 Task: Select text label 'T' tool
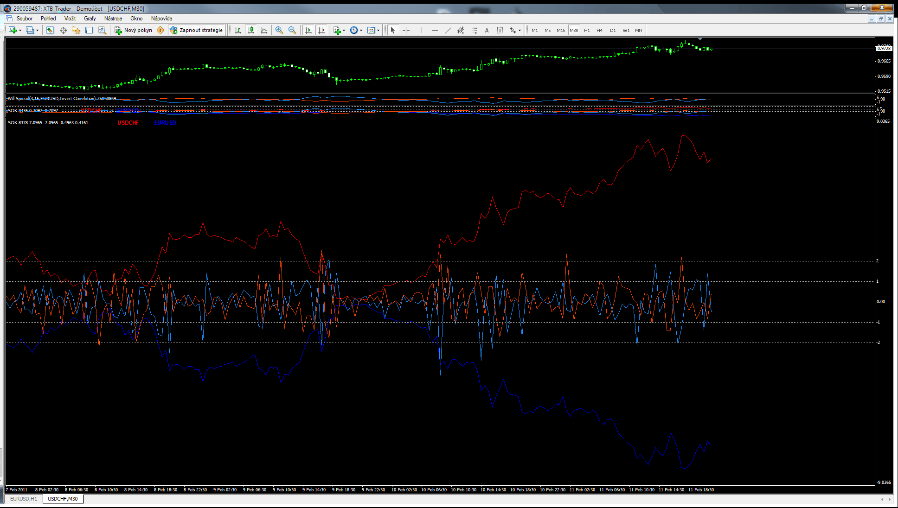click(x=500, y=30)
